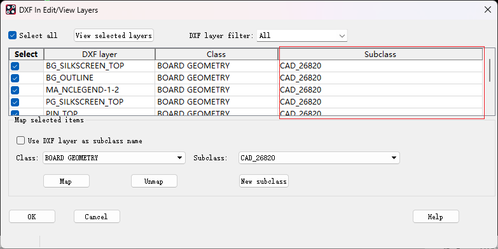Viewport: 498px width, 249px height.
Task: Click the Unmap button
Action: pos(154,181)
